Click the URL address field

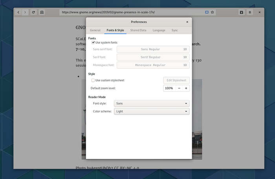[130, 12]
